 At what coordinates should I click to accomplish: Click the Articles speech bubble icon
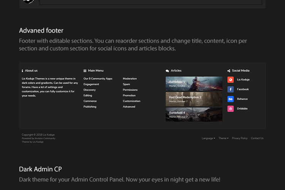coord(168,71)
